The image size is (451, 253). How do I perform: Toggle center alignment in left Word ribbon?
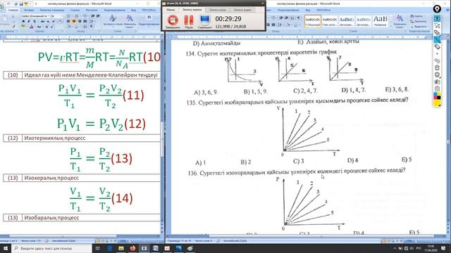pos(73,21)
